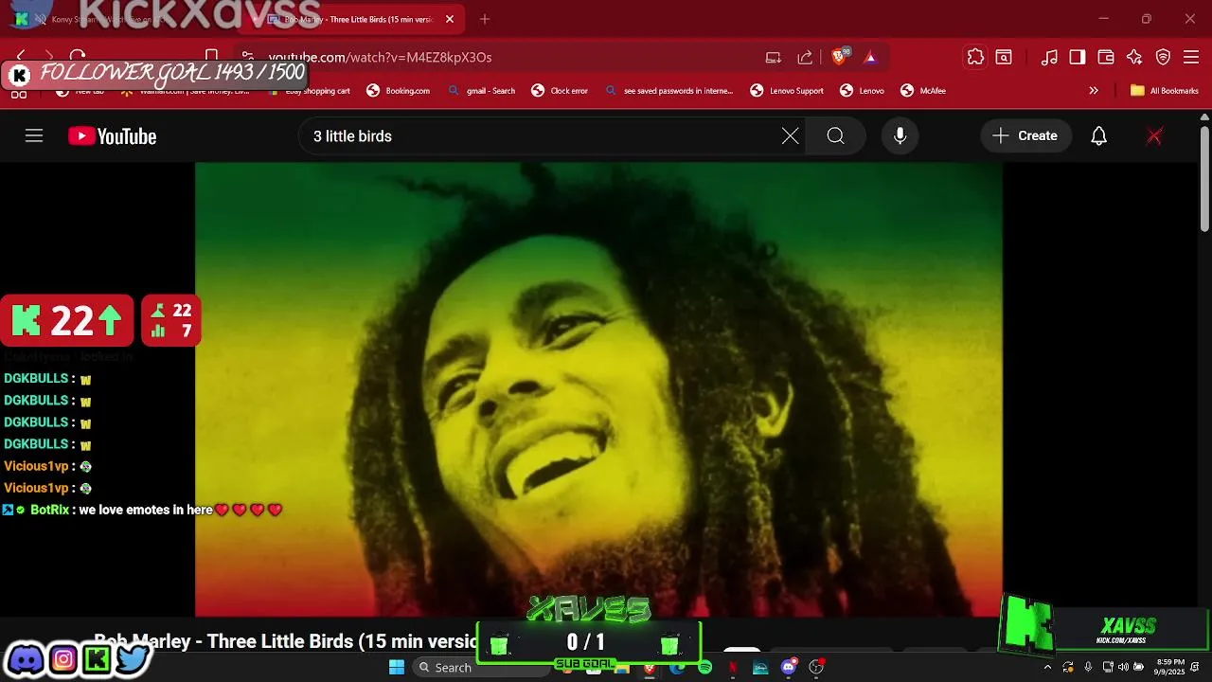Click the taskbar Search box
The width and height of the screenshot is (1212, 682).
tap(481, 668)
